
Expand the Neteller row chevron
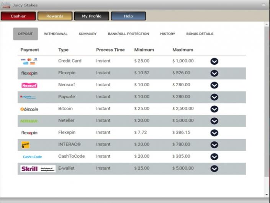(214, 121)
